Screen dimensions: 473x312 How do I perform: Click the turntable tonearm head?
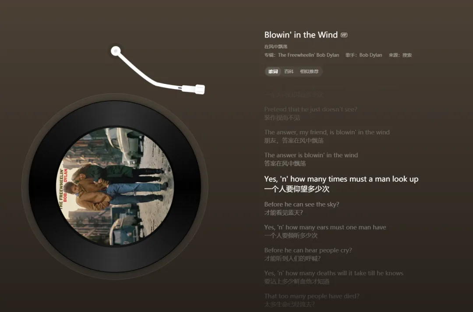[x=199, y=89]
